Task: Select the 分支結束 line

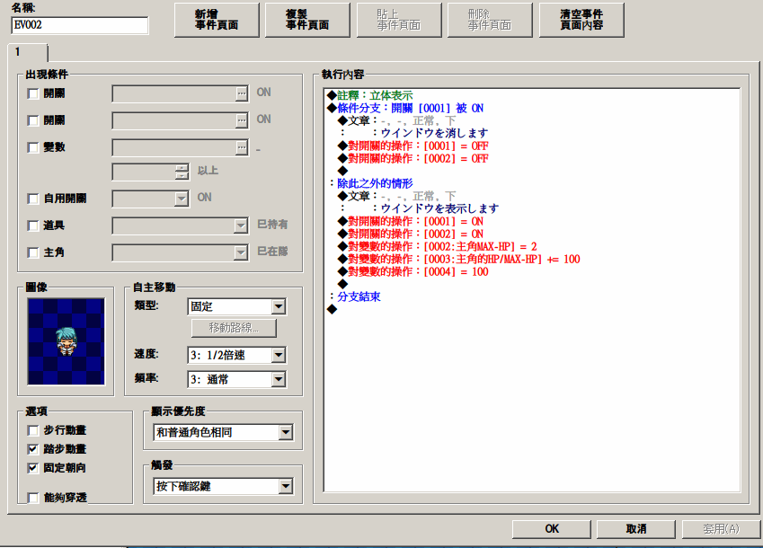Action: pyautogui.click(x=355, y=296)
